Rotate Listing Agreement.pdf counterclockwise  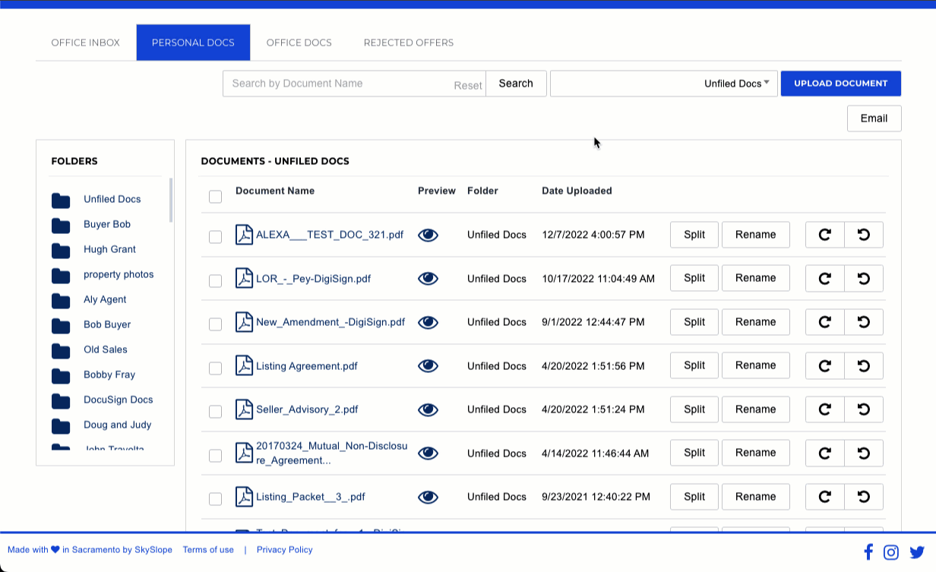(864, 365)
